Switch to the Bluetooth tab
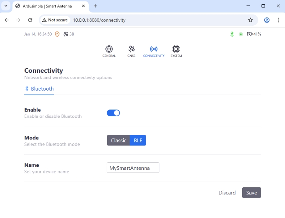The width and height of the screenshot is (285, 218). tap(39, 89)
